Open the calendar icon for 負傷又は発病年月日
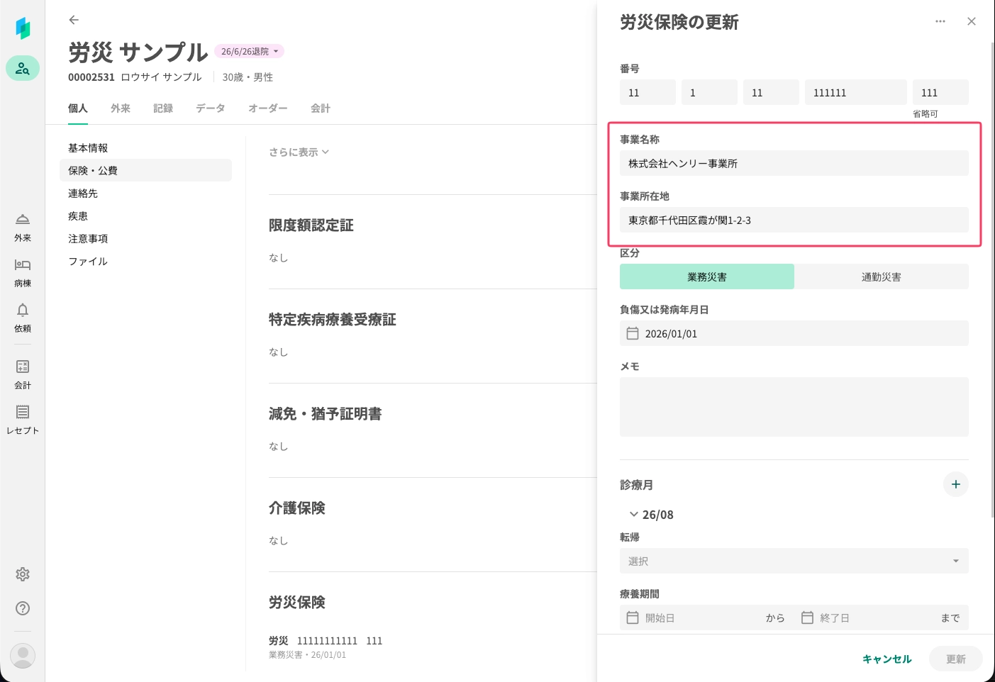 click(x=633, y=333)
